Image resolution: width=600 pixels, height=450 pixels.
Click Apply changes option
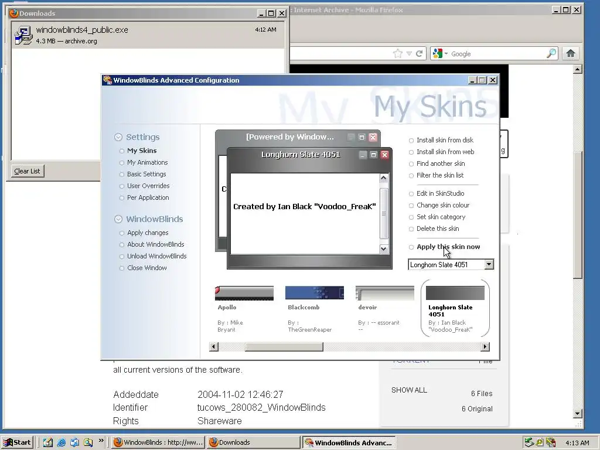click(x=148, y=233)
